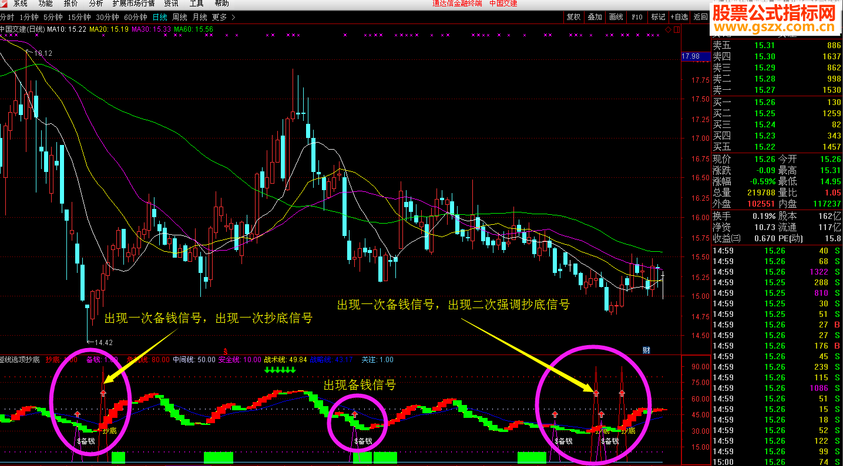Open the 扩展市场行情 menu
Image resolution: width=843 pixels, height=466 pixels.
click(x=133, y=4)
